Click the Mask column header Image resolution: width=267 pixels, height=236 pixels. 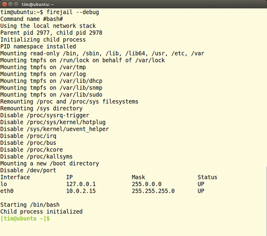coord(138,177)
